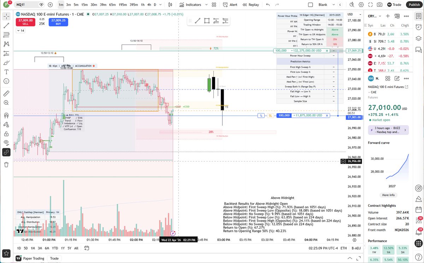
Task: Open chart settings hexagon icon
Action: click(361, 5)
